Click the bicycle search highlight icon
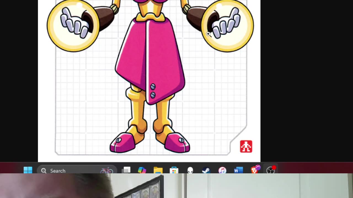Viewport: 353px width, 198px height. [x=106, y=170]
